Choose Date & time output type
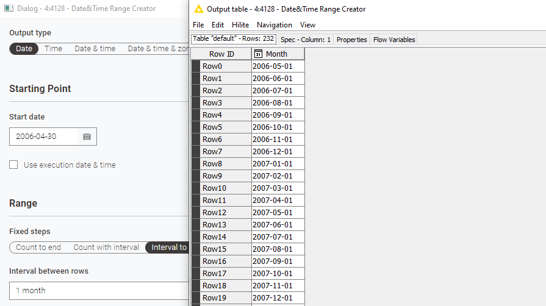 [x=95, y=49]
